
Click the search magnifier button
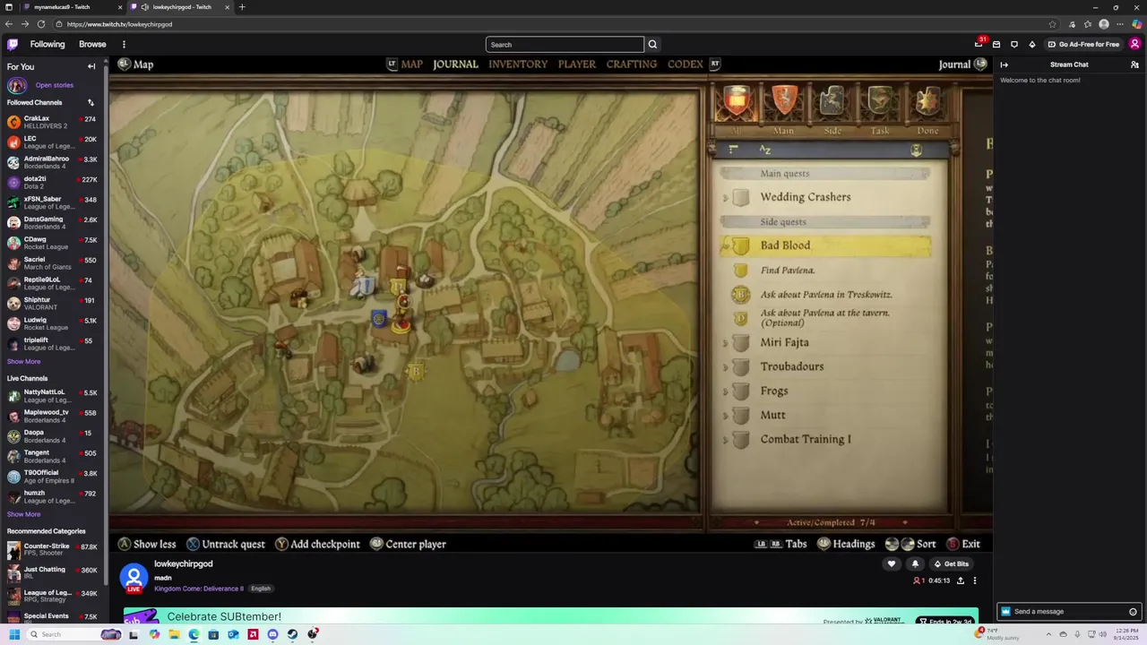tap(652, 44)
